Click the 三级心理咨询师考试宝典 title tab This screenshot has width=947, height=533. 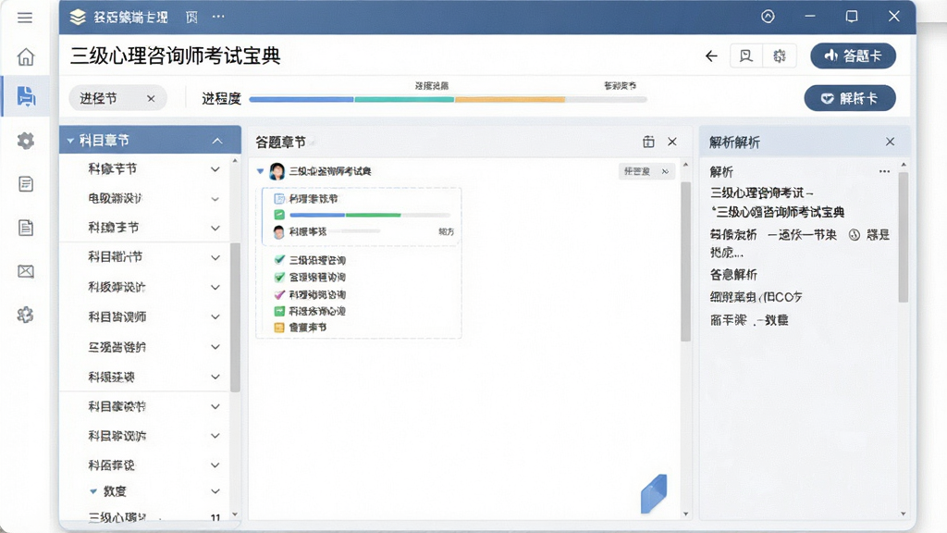click(175, 56)
